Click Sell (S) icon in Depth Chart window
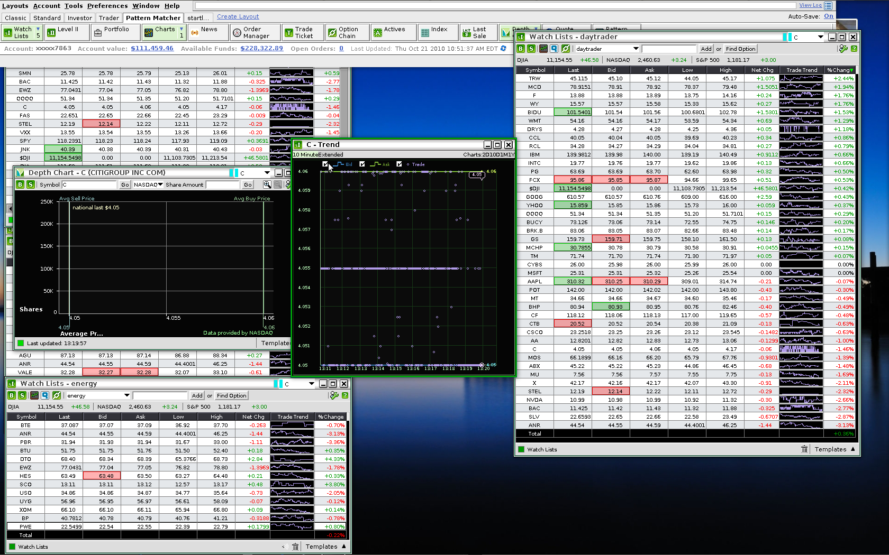Image resolution: width=889 pixels, height=555 pixels. click(x=31, y=184)
